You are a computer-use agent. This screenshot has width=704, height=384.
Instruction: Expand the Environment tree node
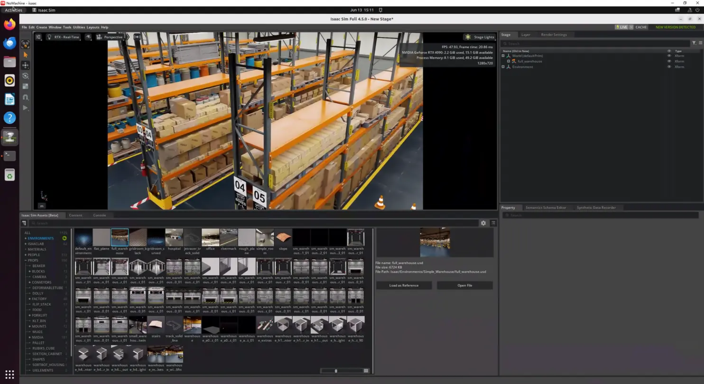pos(503,67)
